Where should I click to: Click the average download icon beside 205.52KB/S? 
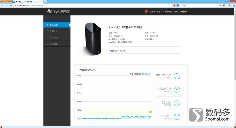pyautogui.click(x=177, y=76)
